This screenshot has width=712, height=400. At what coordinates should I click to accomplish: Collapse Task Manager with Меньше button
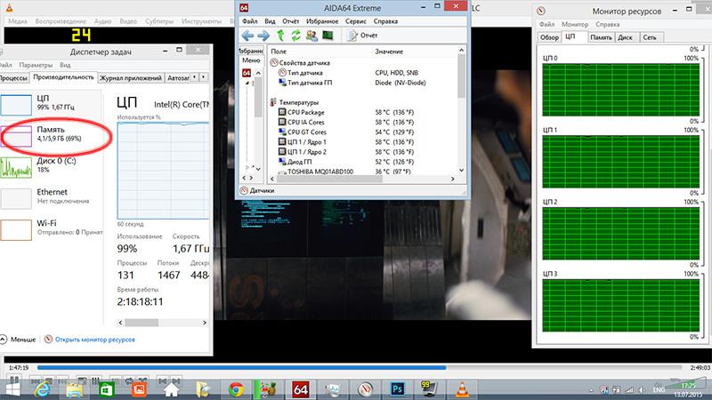[18, 340]
